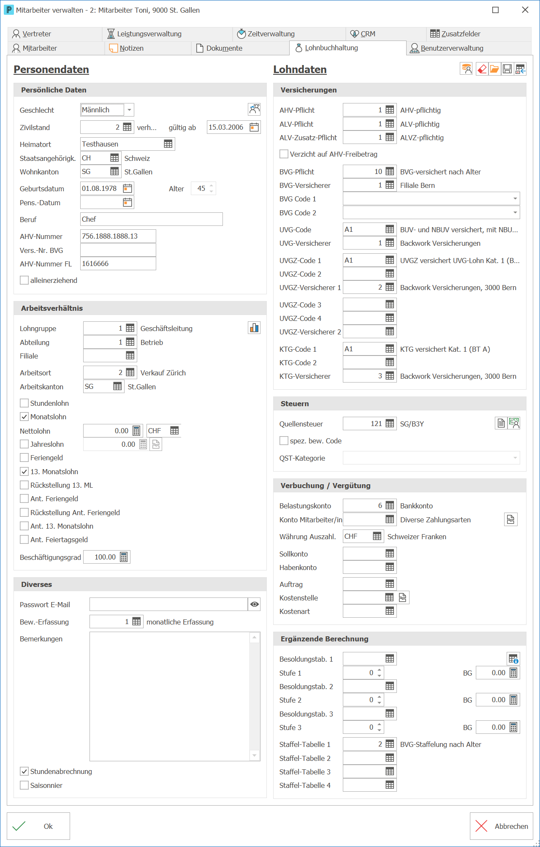
Task: Open the bar chart icon beside Lohngruppe
Action: [x=254, y=328]
